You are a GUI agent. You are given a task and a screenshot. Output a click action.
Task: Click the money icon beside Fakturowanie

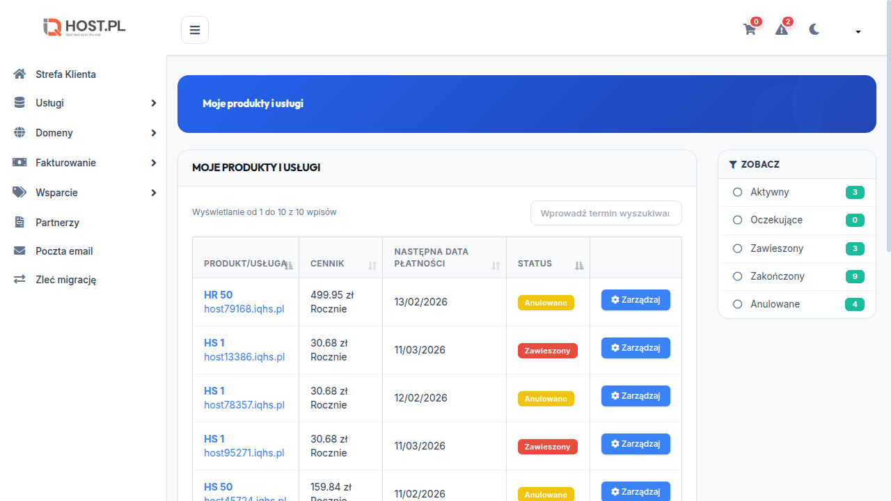click(19, 162)
